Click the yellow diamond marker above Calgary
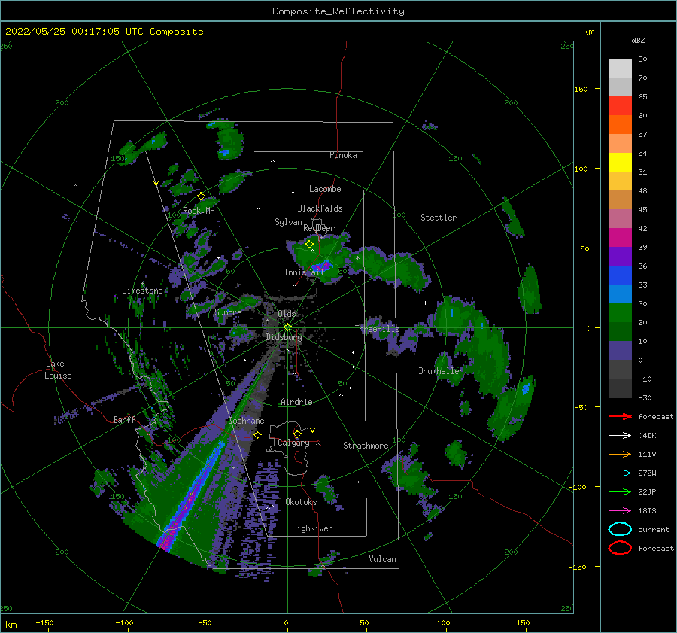The height and width of the screenshot is (633, 677). click(297, 434)
